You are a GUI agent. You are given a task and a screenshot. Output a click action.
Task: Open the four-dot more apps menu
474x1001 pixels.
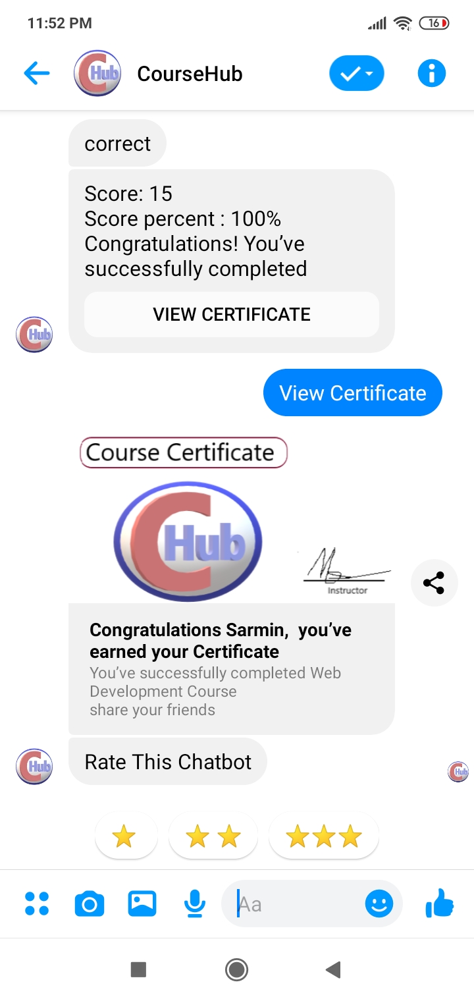tap(37, 904)
